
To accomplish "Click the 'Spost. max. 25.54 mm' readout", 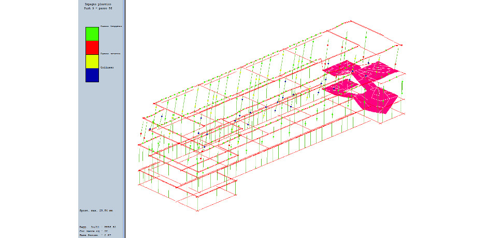I will [x=96, y=211].
